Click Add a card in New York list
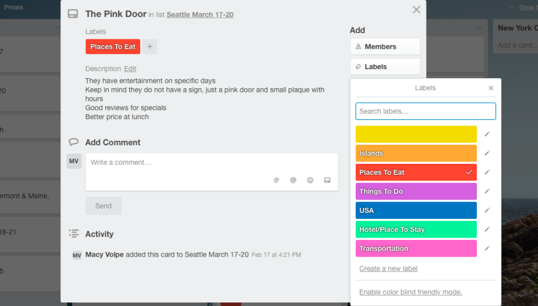 click(x=518, y=45)
